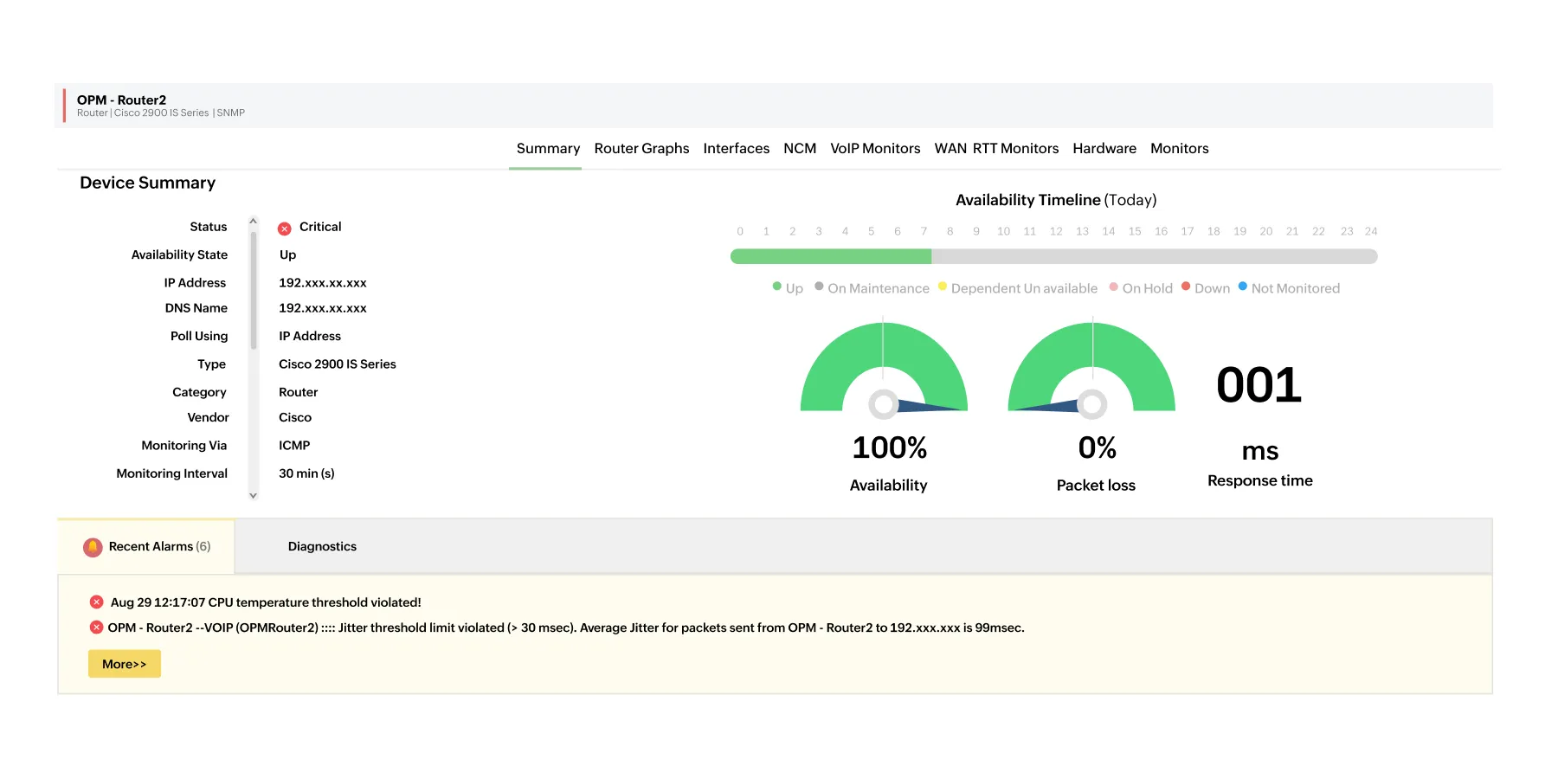The height and width of the screenshot is (779, 1558).
Task: Click the green Up legend dot
Action: tap(777, 286)
